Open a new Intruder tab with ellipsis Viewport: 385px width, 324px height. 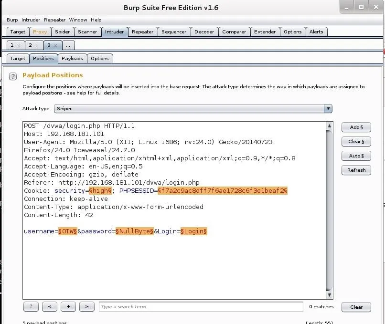68,45
